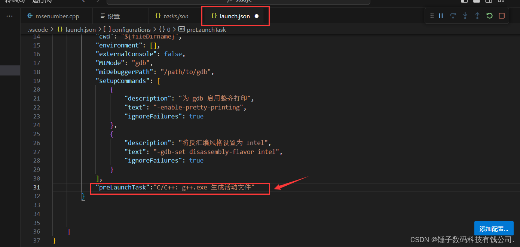Open the Customize Layout icon
This screenshot has width=520, height=247.
(501, 2)
